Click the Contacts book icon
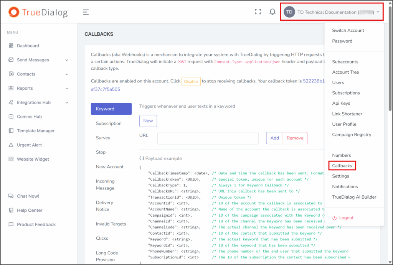Screen dimensions: 393x265 [11, 74]
